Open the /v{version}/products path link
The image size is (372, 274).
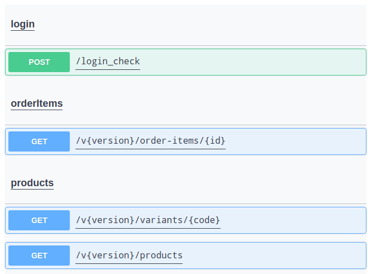pyautogui.click(x=129, y=256)
